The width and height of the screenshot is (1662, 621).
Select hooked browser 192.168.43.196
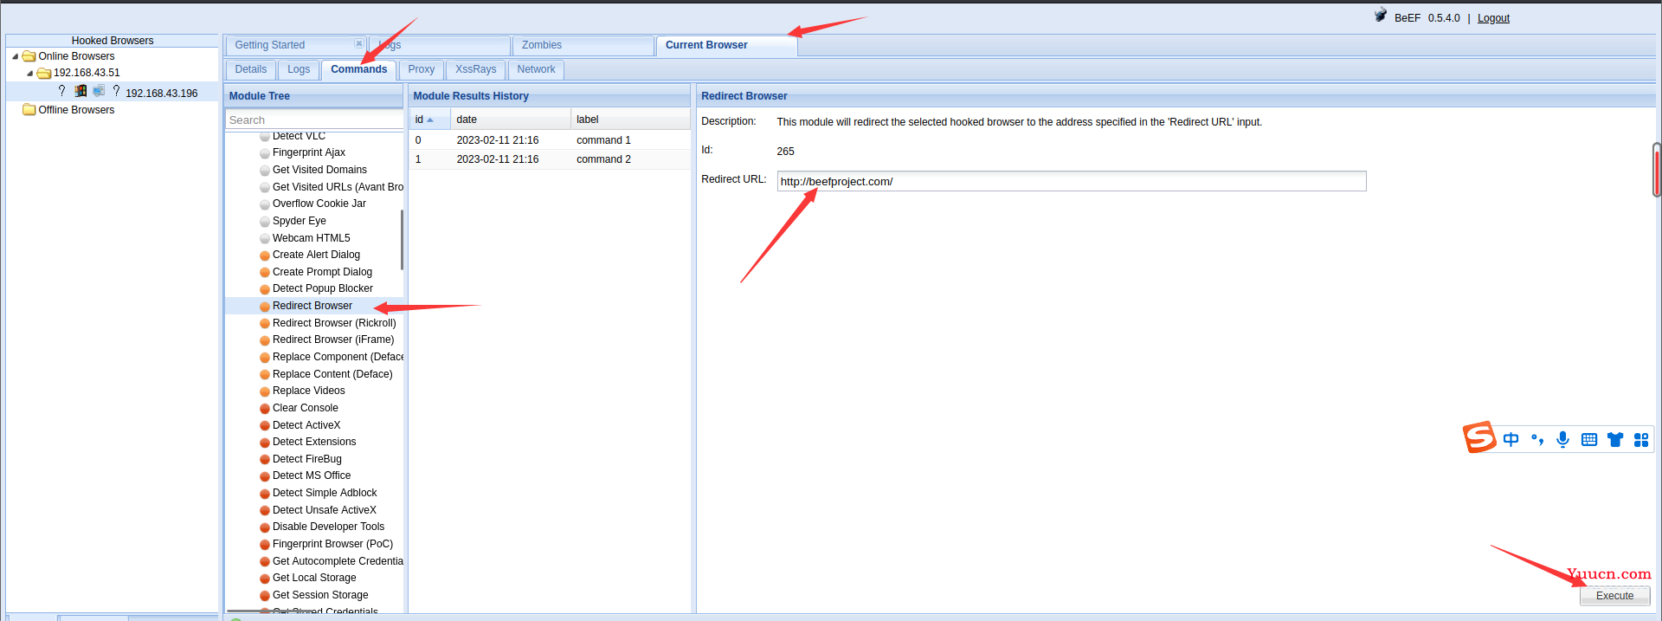[x=162, y=93]
